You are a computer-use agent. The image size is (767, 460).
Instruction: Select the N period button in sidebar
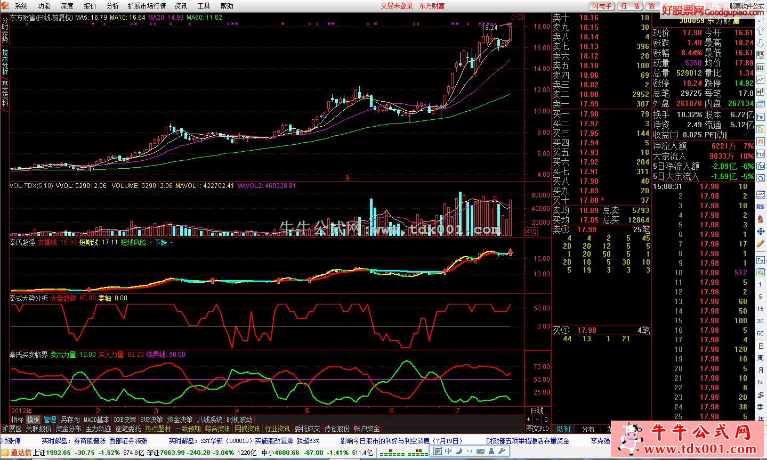click(x=761, y=382)
